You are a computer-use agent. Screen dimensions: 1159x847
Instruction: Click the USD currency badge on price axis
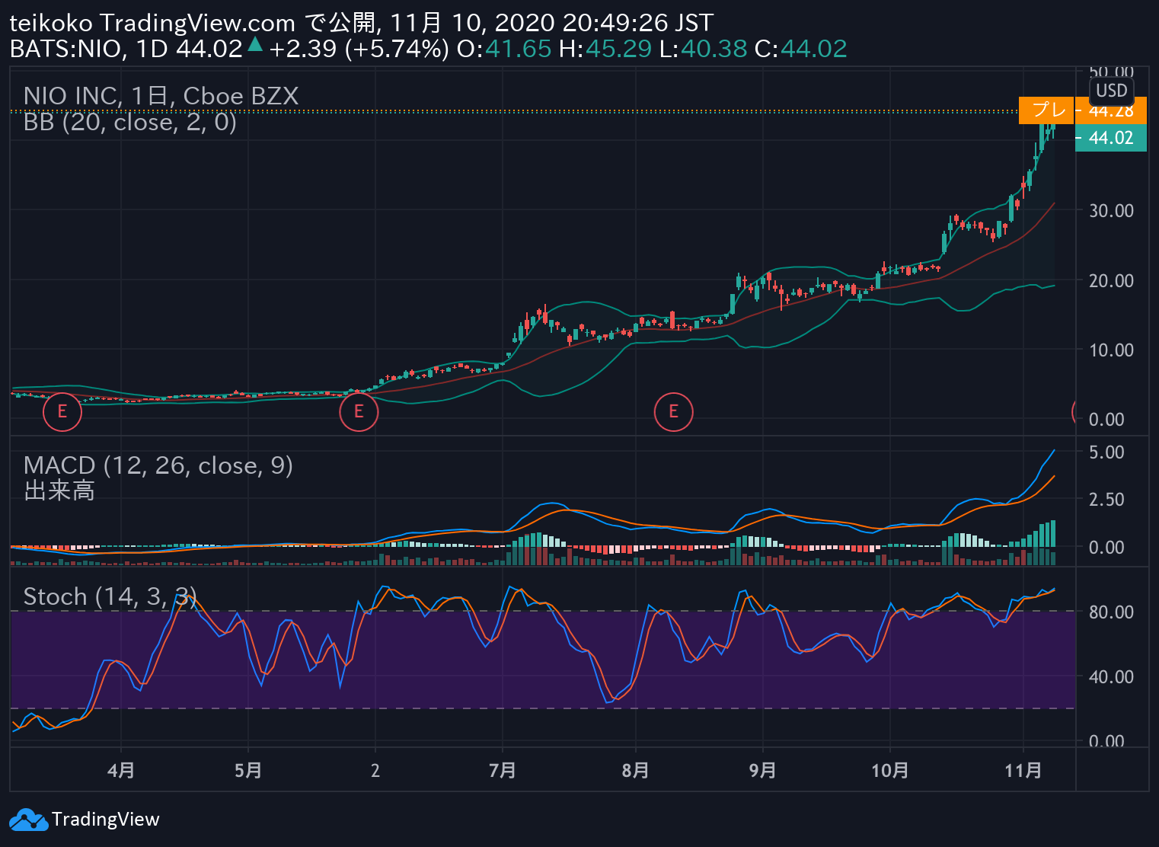tap(1111, 91)
